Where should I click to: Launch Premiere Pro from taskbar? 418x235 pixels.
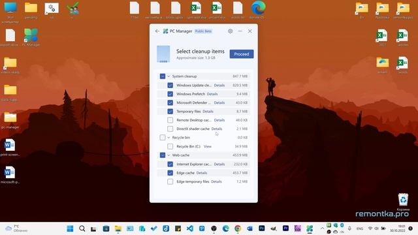285,228
